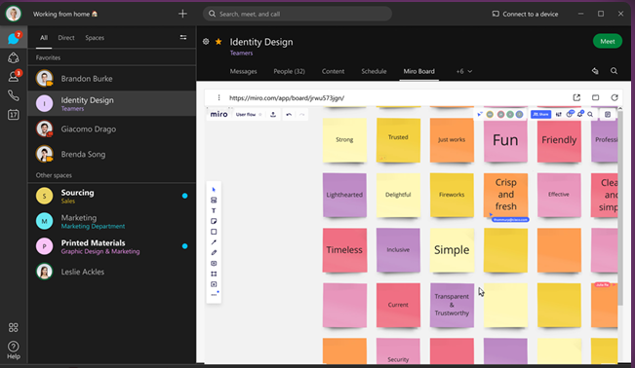Select the Miro Text tool
Screen dimensions: 635x368
tap(214, 210)
